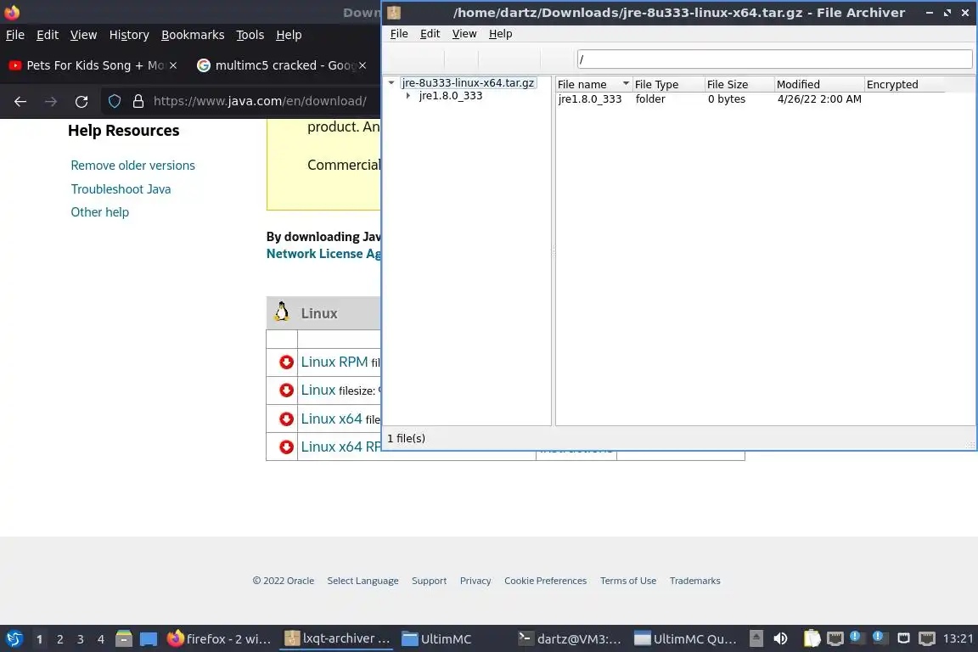Click the '1 file(s)' status bar text
978x652 pixels.
click(x=406, y=439)
